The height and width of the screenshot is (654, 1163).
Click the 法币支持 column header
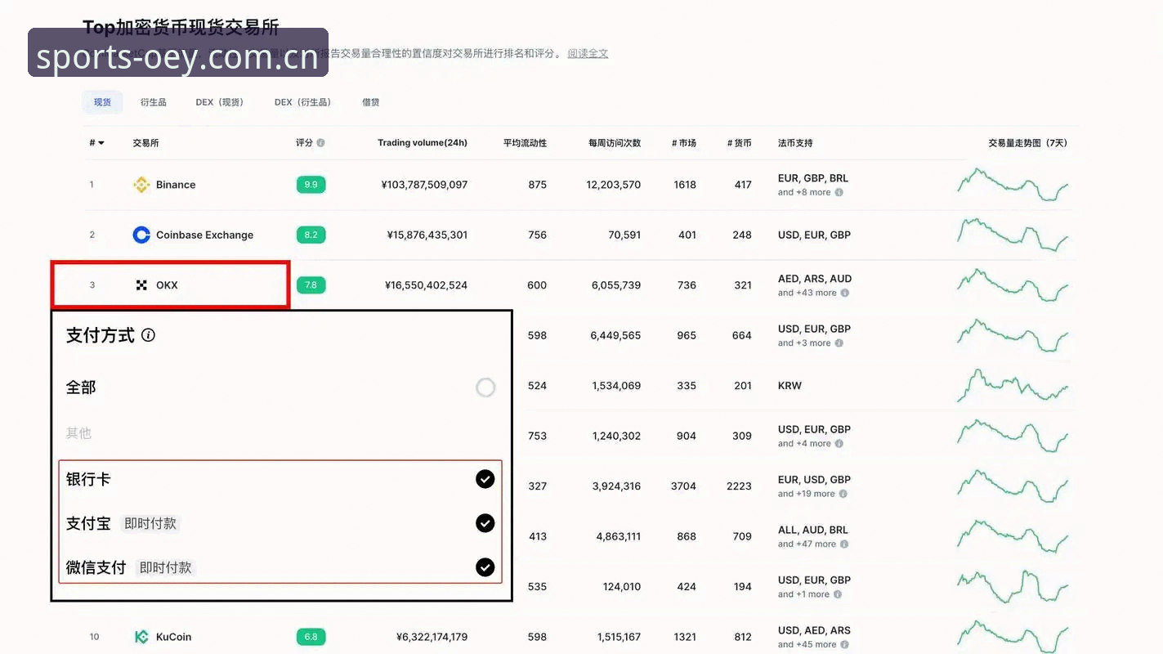(x=795, y=143)
